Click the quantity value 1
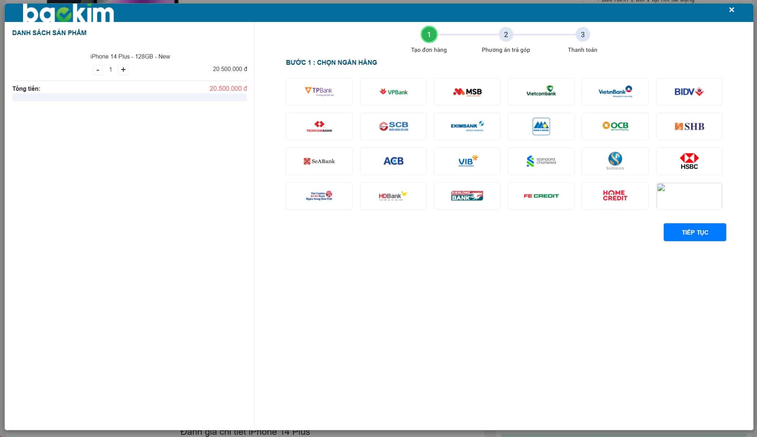This screenshot has width=757, height=437. coord(110,70)
